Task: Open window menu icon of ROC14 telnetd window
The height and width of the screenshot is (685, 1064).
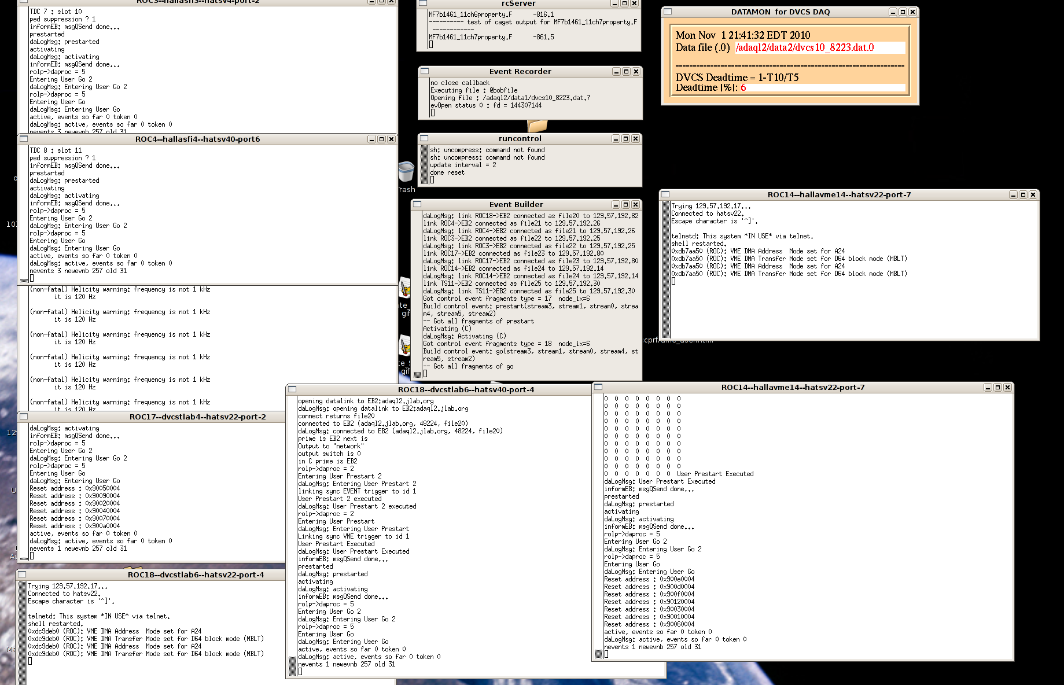Action: pos(665,194)
